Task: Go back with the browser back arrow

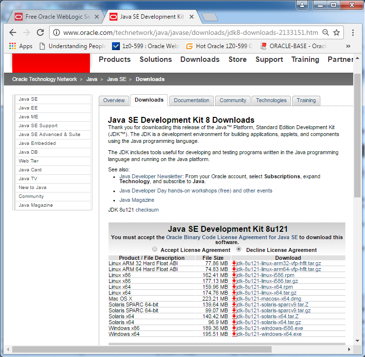Action: click(13, 32)
